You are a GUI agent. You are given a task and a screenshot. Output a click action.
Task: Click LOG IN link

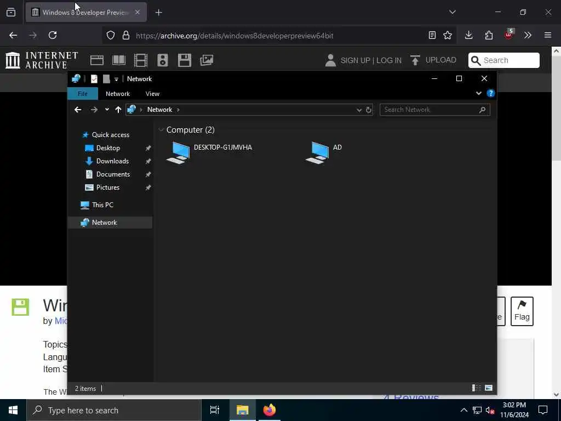pyautogui.click(x=389, y=60)
